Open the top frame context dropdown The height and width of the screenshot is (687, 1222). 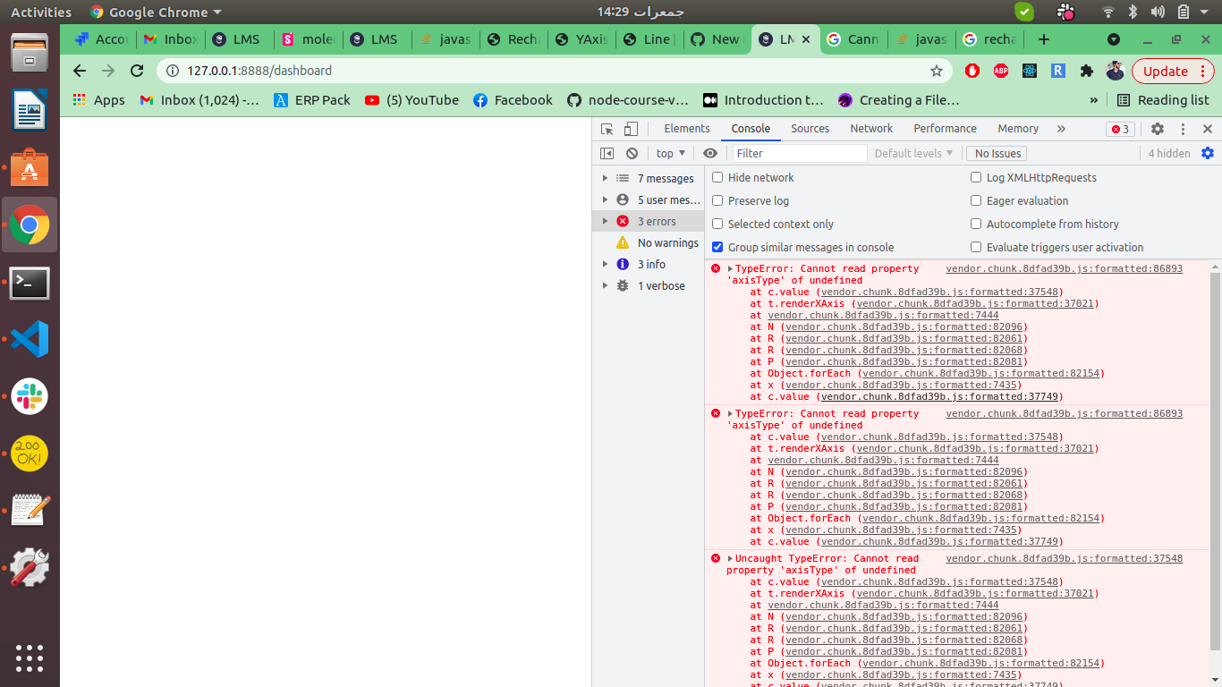click(670, 153)
